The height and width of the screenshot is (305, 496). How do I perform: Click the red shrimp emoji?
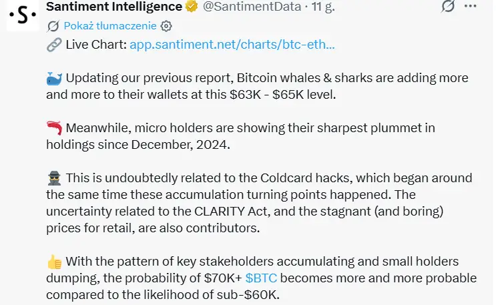tap(55, 128)
